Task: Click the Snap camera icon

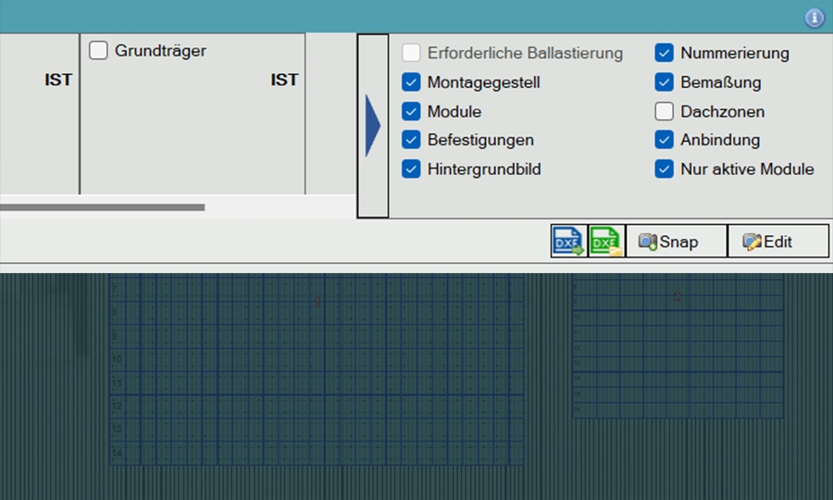Action: [x=647, y=242]
